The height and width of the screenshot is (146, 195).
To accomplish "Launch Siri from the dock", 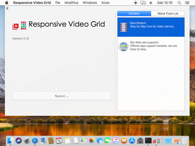I will [18, 141].
